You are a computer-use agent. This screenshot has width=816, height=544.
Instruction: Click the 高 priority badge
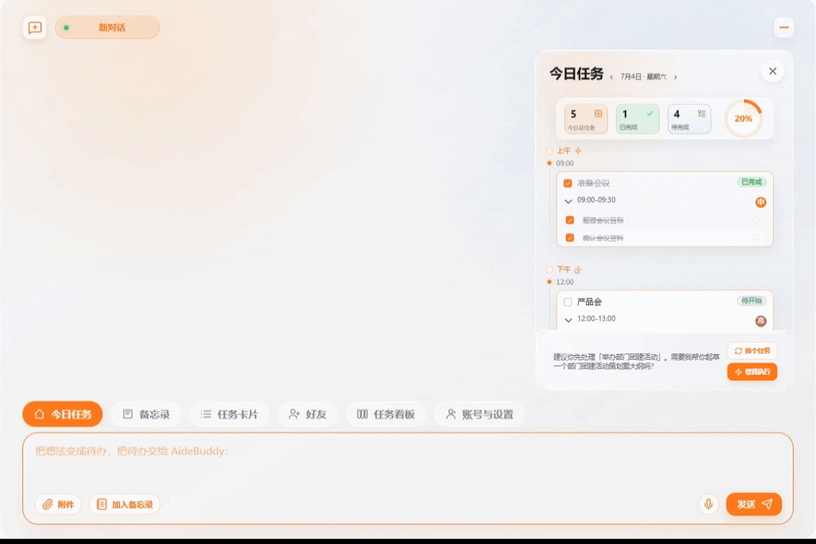(761, 321)
